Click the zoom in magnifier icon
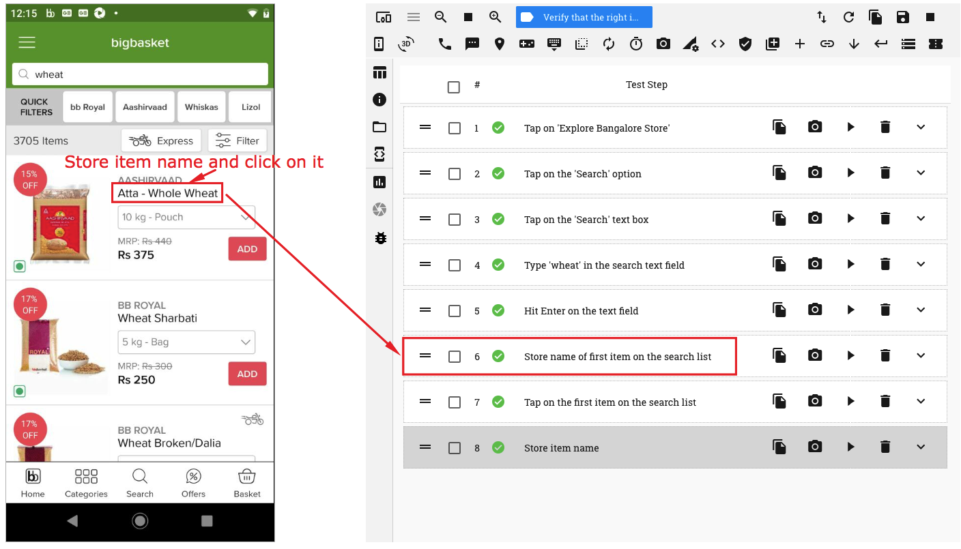 pyautogui.click(x=495, y=17)
